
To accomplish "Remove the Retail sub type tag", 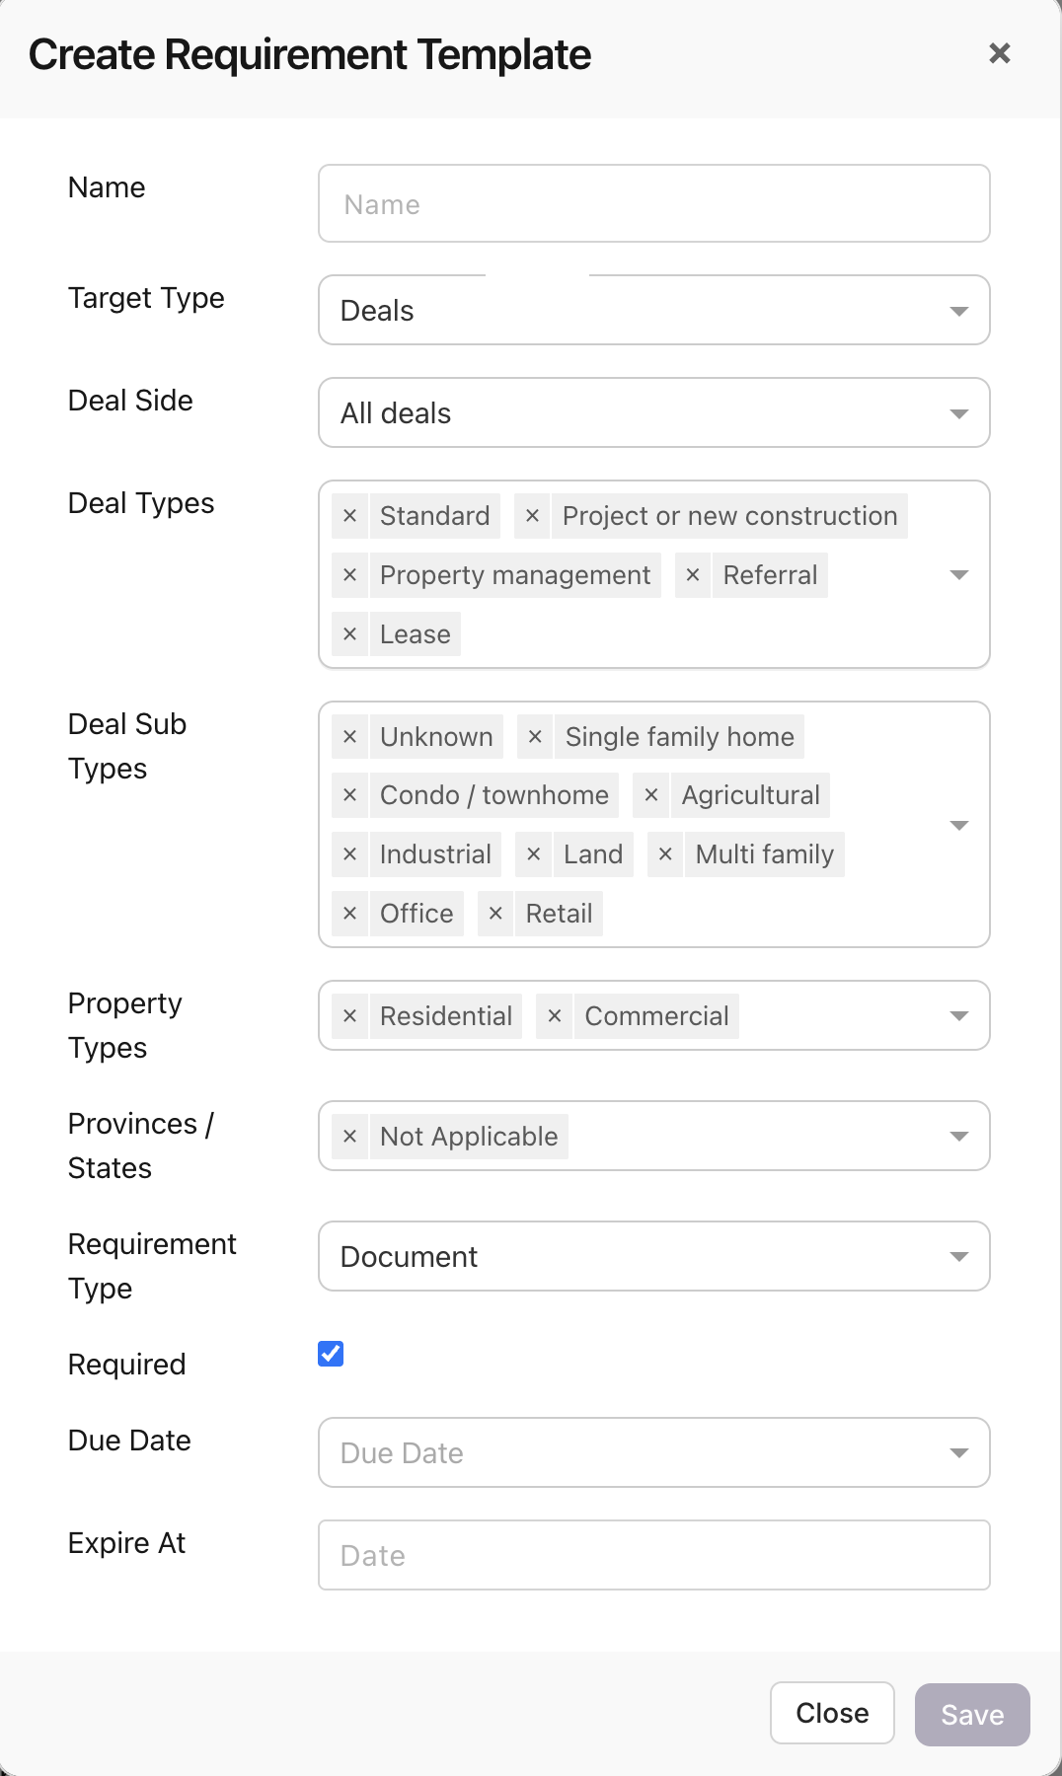I will pos(495,914).
